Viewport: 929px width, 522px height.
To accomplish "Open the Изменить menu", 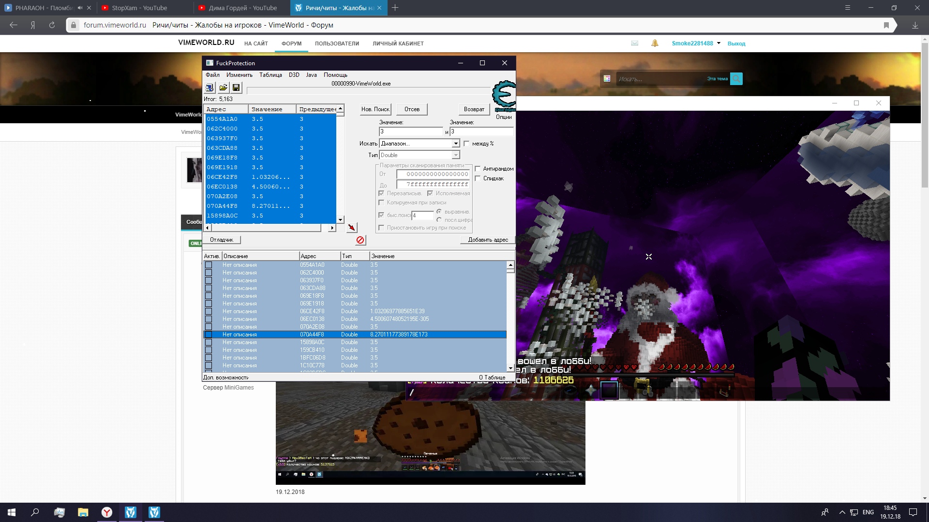I will click(239, 75).
